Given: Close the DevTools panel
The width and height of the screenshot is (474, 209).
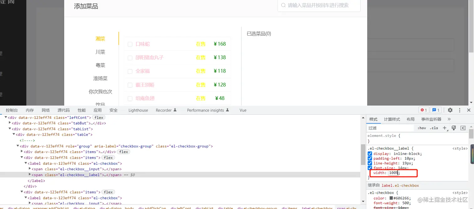Looking at the screenshot, I should pyautogui.click(x=469, y=110).
